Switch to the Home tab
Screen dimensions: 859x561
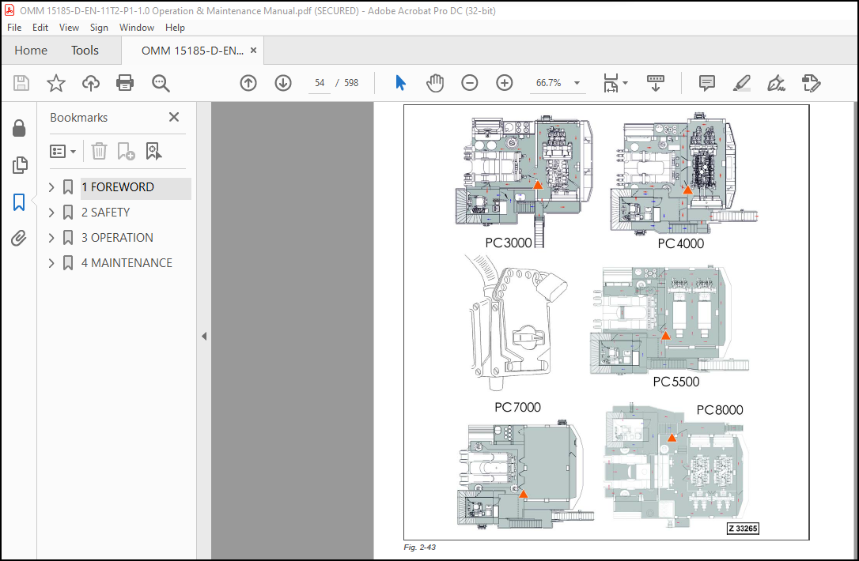(31, 51)
